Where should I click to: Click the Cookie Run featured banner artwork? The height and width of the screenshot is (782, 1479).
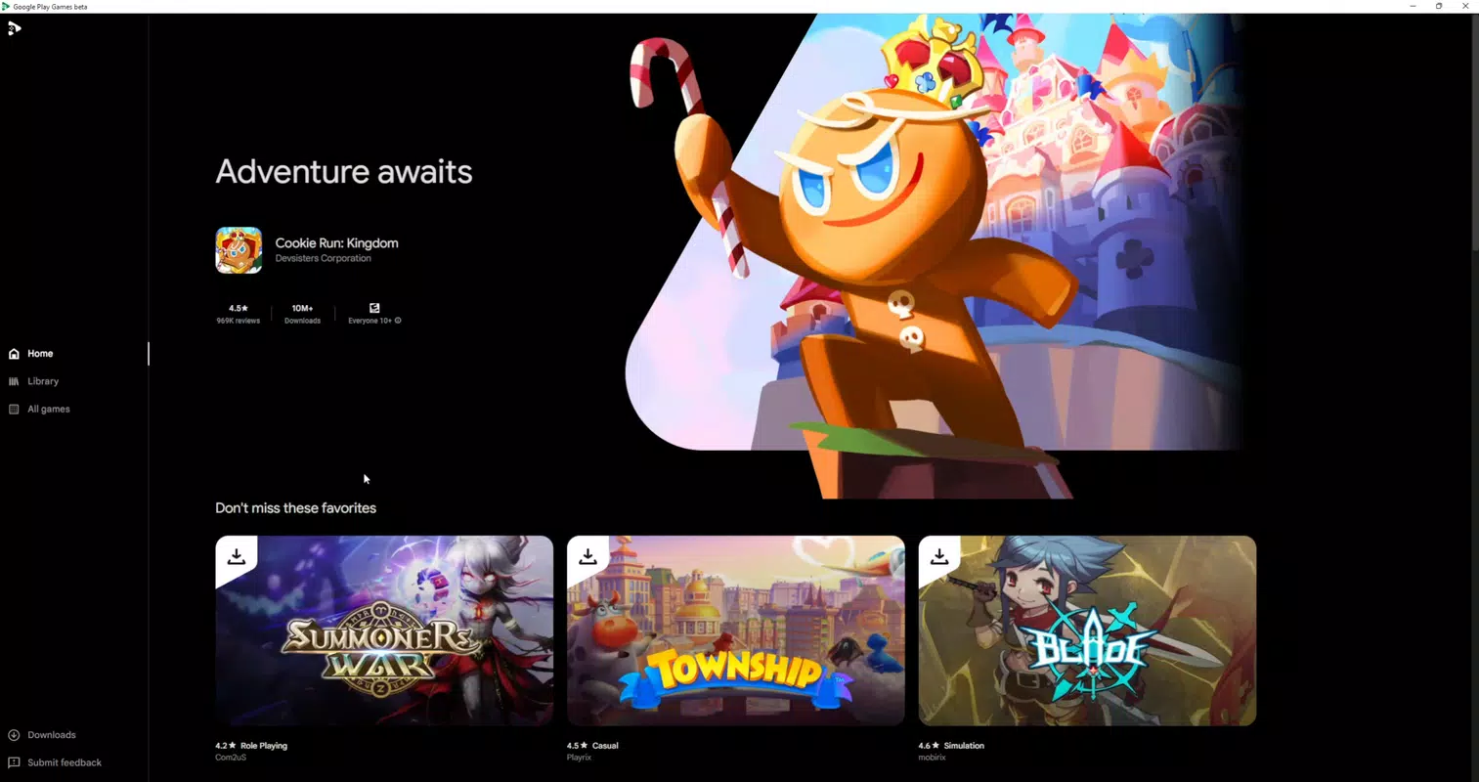(934, 256)
